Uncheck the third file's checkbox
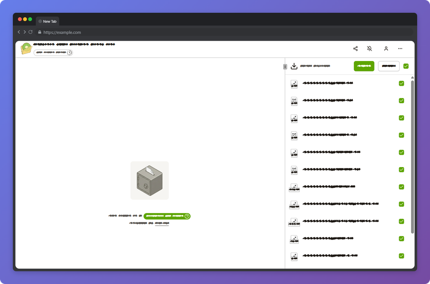Viewport: 430px width, 284px height. [x=402, y=118]
